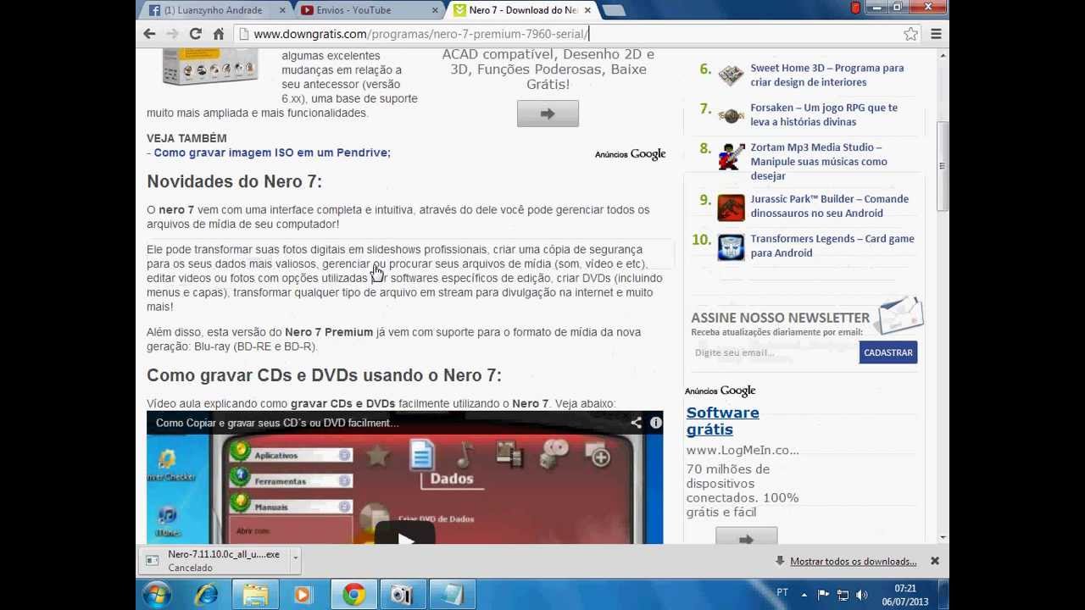This screenshot has width=1085, height=610.
Task: Click the Sweet Home 3D thumbnail icon
Action: pos(731,75)
